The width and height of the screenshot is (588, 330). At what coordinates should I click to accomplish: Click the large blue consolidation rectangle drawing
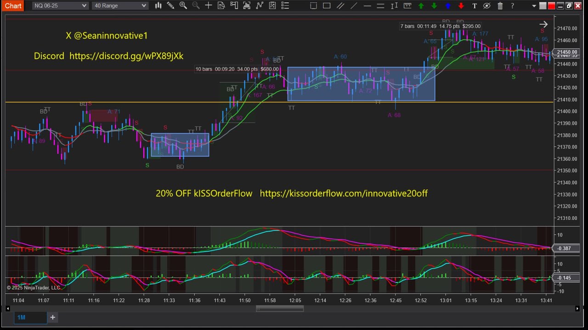pos(361,84)
